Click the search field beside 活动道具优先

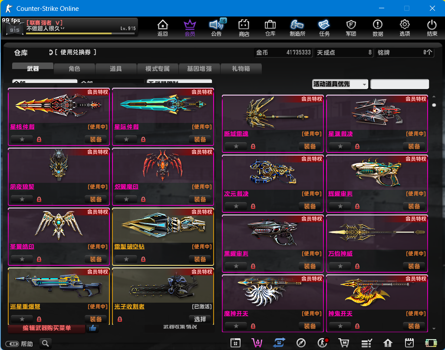399,84
